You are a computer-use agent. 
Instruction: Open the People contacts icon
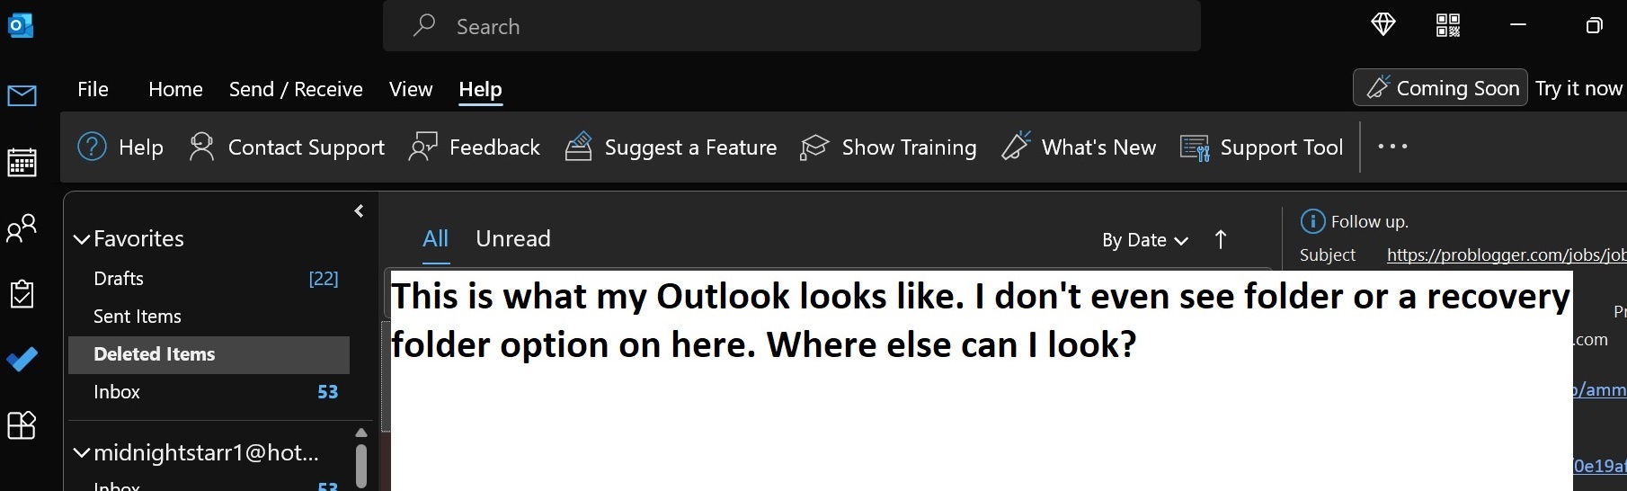[22, 228]
